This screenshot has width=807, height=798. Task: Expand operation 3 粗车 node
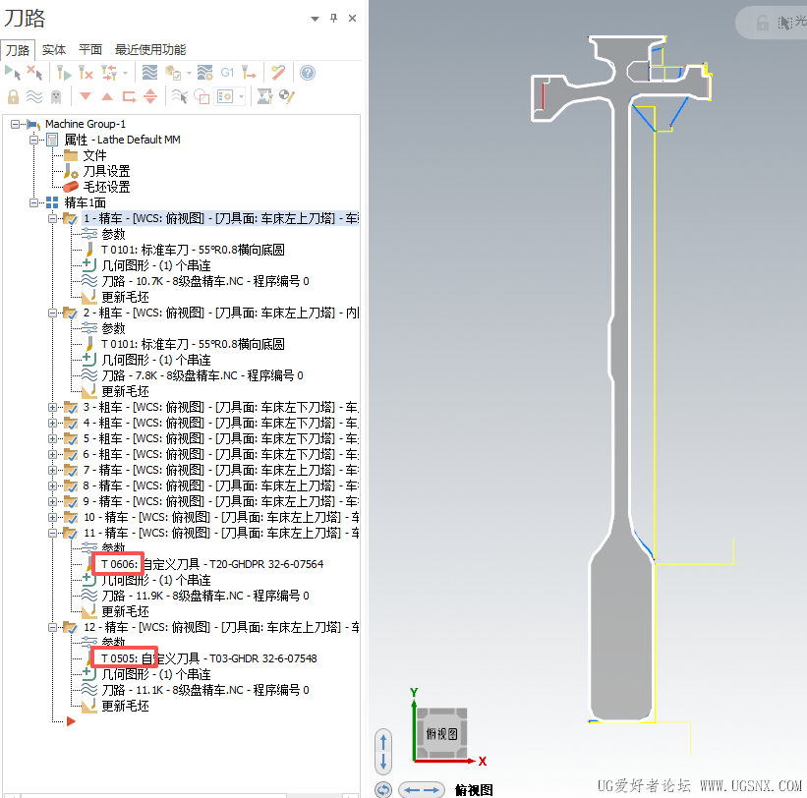52,407
